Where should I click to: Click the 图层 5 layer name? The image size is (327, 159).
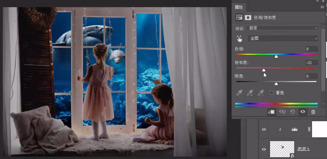pyautogui.click(x=304, y=149)
